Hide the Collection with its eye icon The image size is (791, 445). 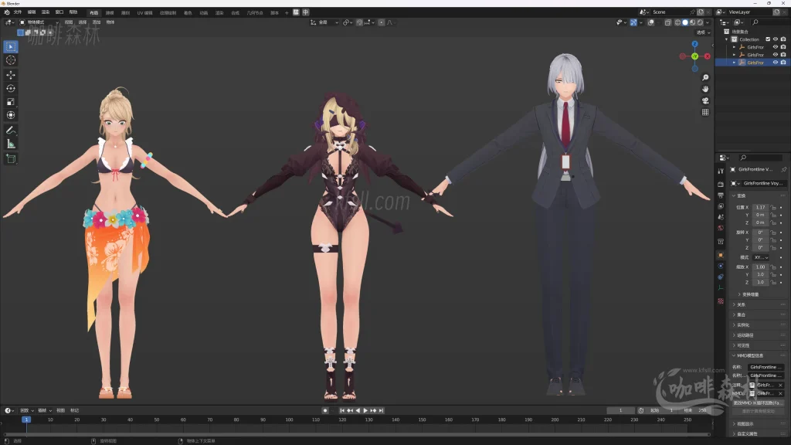click(776, 39)
